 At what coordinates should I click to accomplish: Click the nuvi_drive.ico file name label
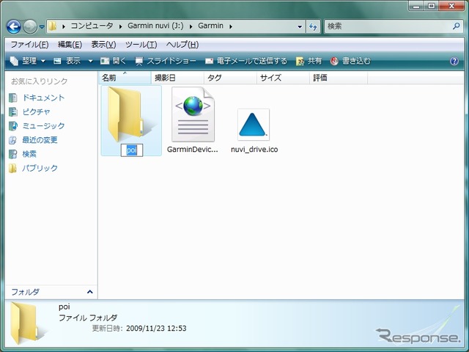254,150
